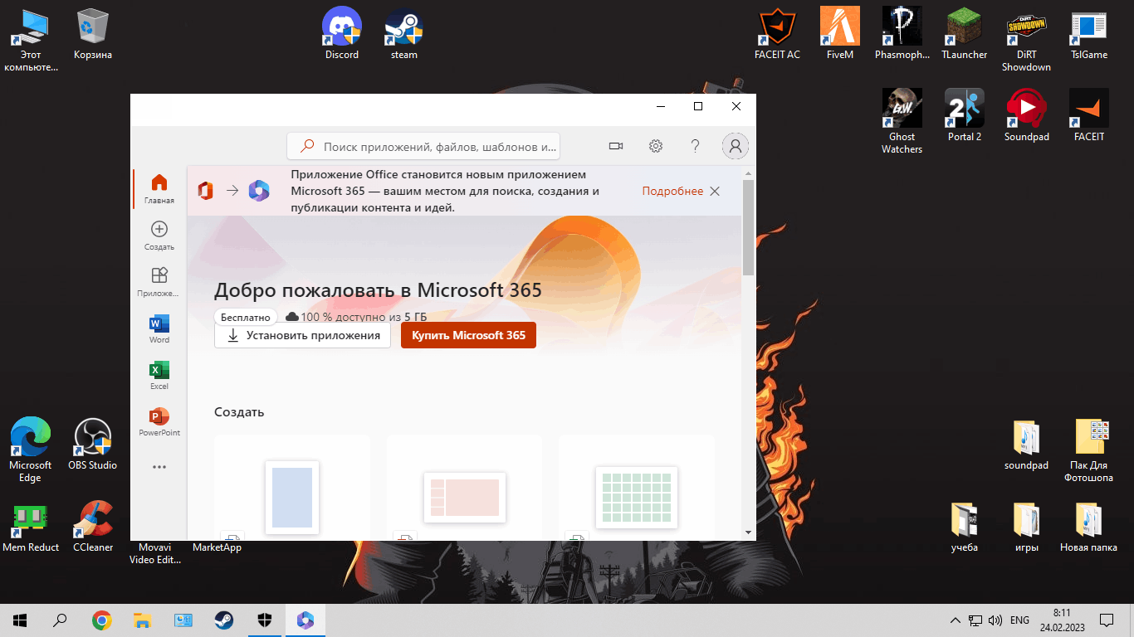Screen dimensions: 1134x637
Task: Select Этот компьютер desktop icon
Action: pos(31,40)
